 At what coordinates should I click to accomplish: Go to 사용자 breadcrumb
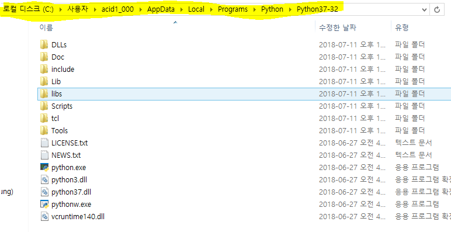pos(78,9)
